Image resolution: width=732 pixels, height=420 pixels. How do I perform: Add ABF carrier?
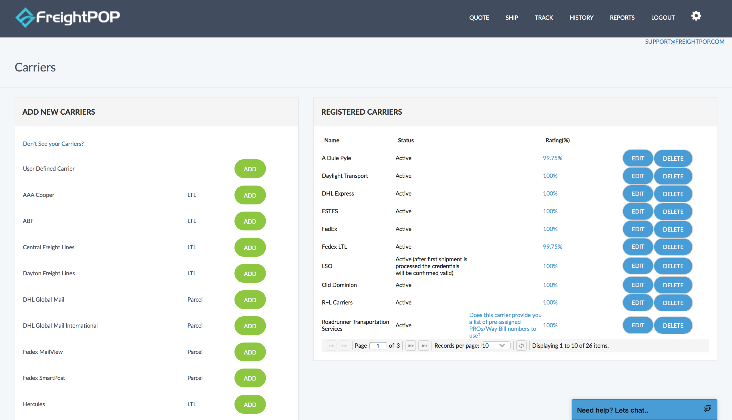(x=250, y=221)
